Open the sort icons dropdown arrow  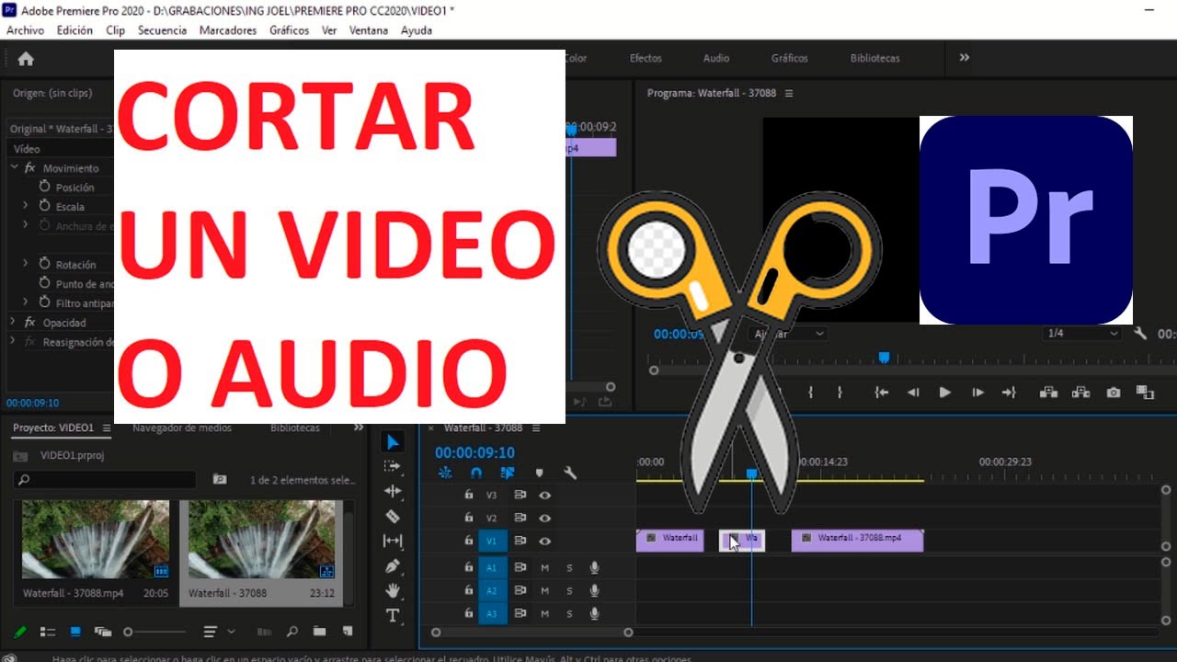click(231, 632)
